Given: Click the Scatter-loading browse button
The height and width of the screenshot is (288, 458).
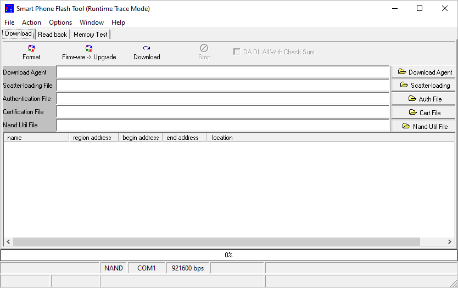Looking at the screenshot, I should coord(423,86).
